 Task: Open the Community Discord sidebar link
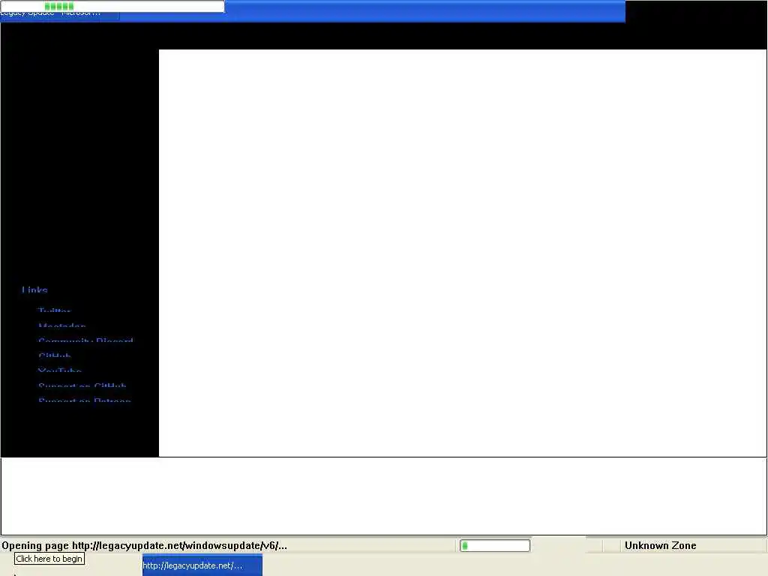pos(85,340)
